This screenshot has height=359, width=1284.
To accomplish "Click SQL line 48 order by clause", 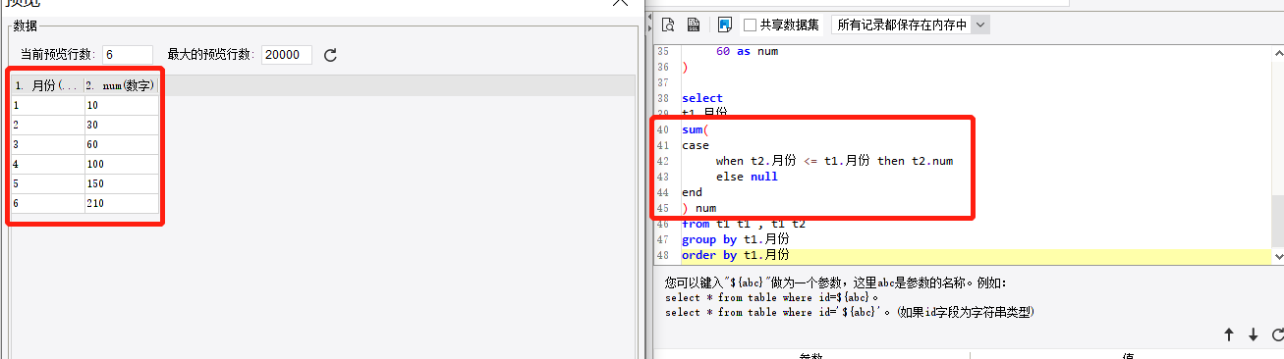I will click(736, 255).
